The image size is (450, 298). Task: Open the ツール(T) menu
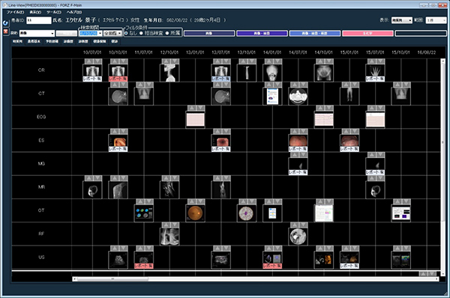pos(54,12)
